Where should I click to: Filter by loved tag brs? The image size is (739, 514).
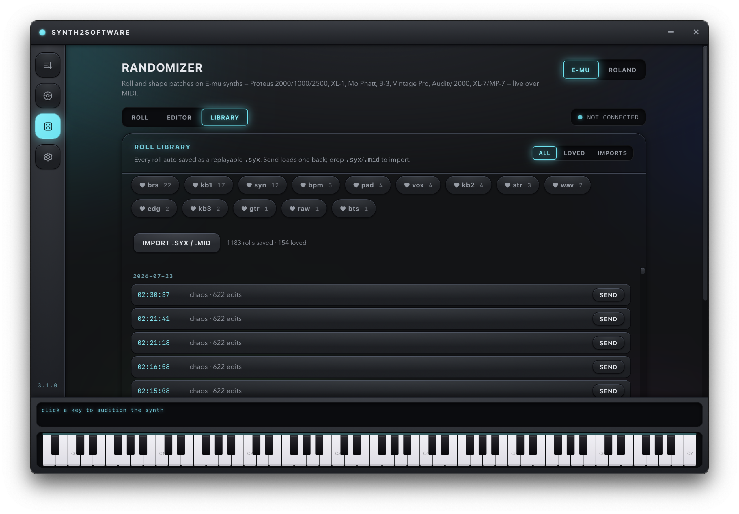155,185
